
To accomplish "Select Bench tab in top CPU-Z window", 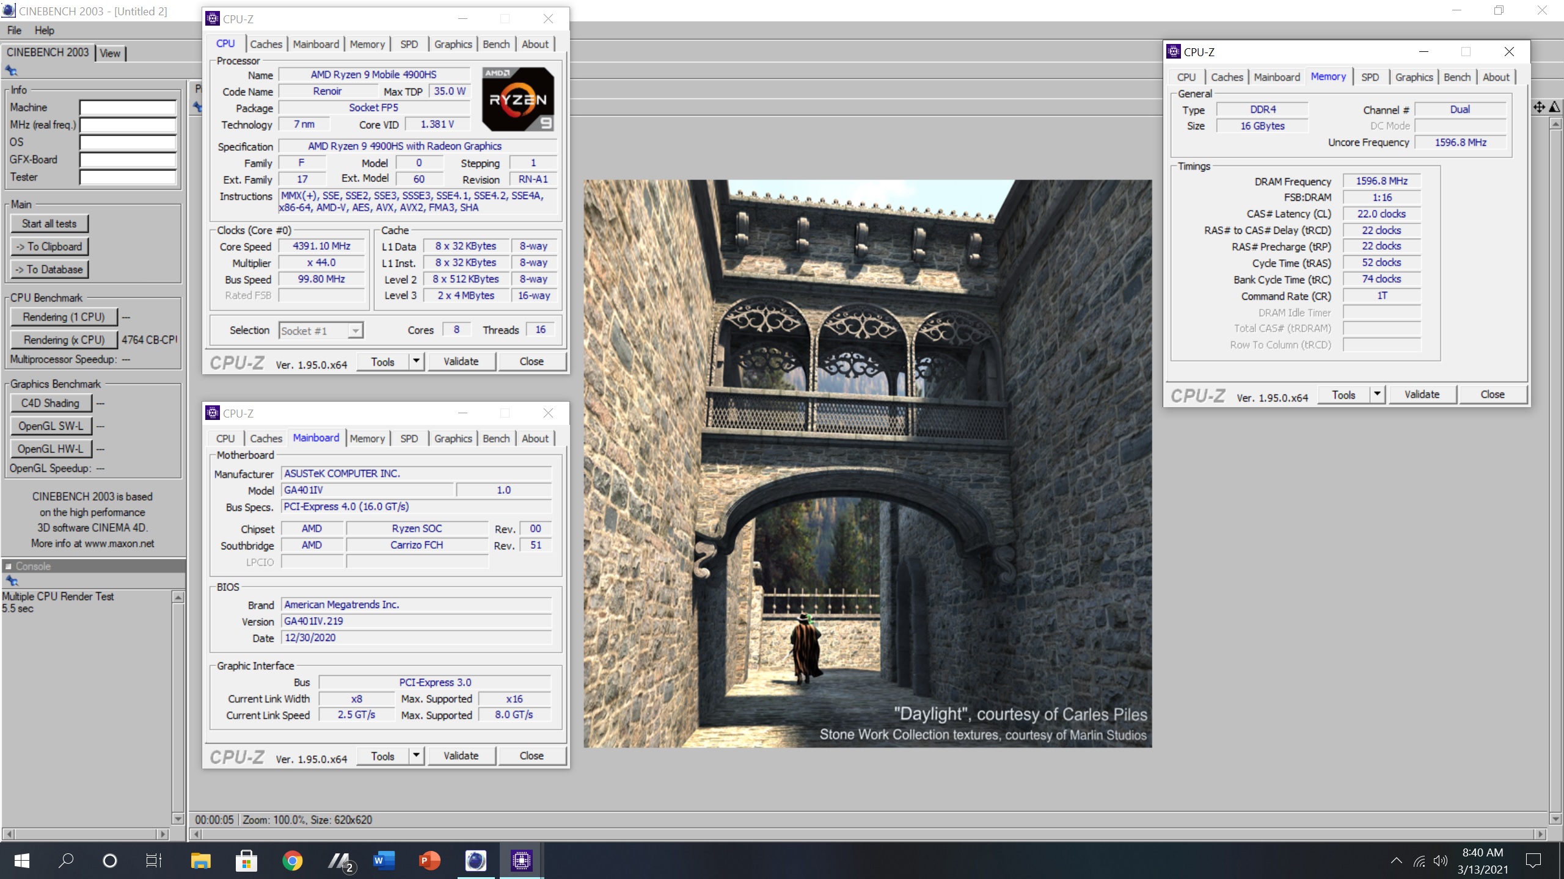I will (x=495, y=44).
